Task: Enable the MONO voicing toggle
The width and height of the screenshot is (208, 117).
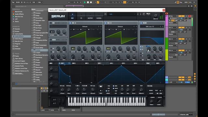Action: pos(151,90)
